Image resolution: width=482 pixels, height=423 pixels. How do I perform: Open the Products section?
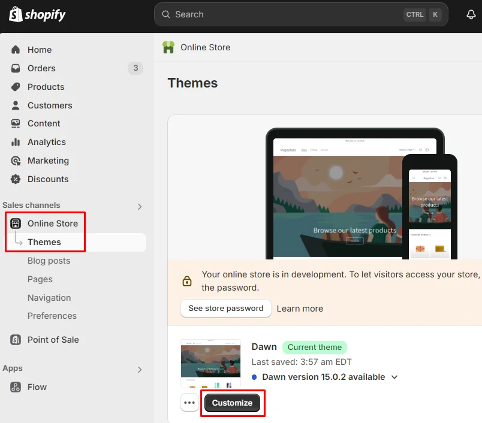(x=14, y=86)
